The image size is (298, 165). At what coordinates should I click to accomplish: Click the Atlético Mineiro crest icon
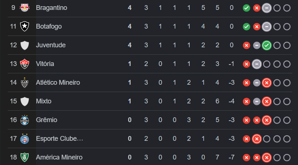pyautogui.click(x=25, y=82)
